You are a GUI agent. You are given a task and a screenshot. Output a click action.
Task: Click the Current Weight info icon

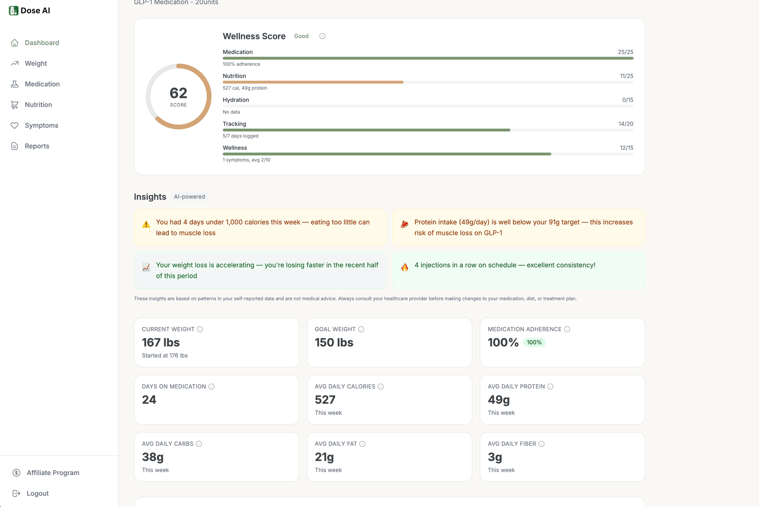200,329
